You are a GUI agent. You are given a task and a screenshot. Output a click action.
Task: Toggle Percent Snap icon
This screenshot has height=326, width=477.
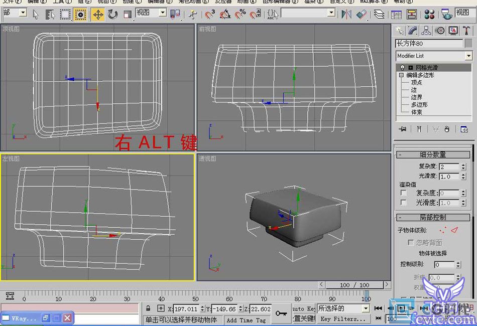click(x=241, y=14)
